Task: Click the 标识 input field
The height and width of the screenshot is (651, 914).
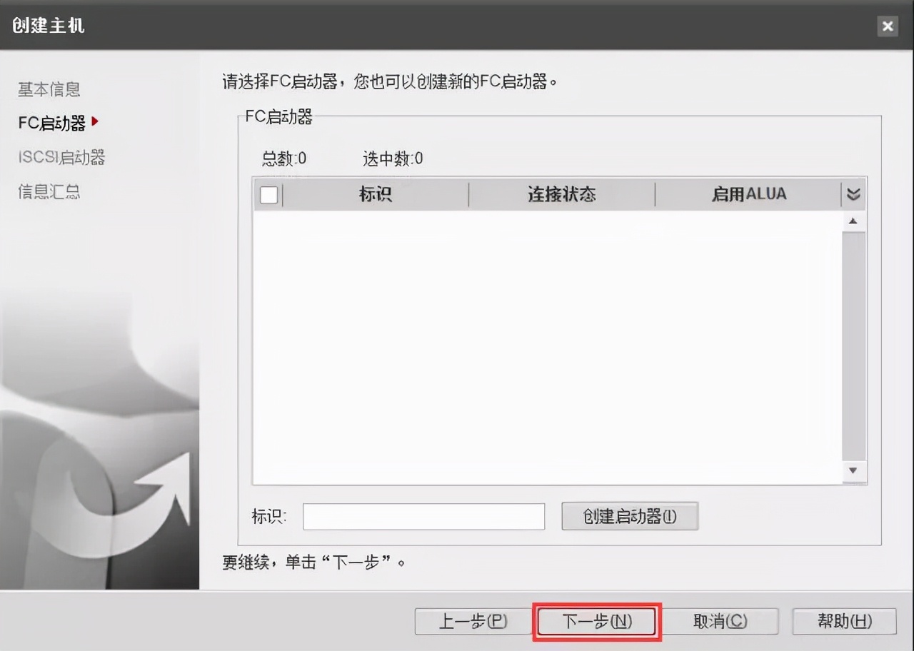Action: (423, 515)
